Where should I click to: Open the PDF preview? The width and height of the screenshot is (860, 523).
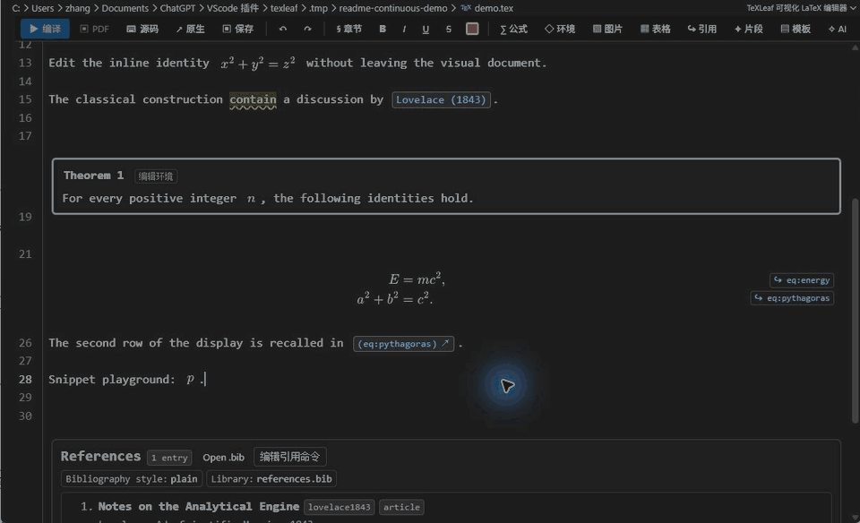pyautogui.click(x=94, y=29)
